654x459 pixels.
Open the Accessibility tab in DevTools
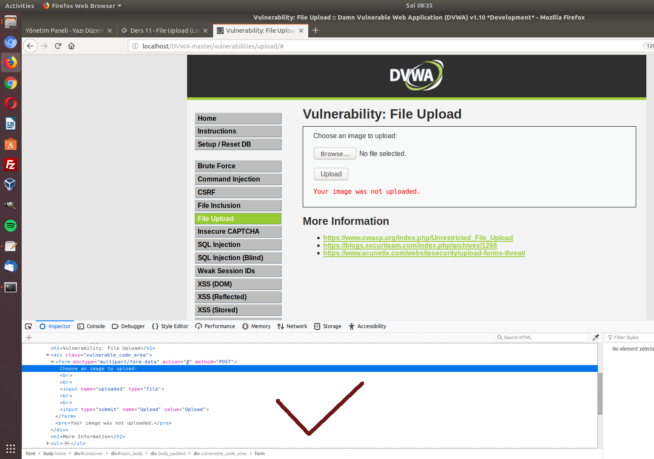[x=367, y=326]
